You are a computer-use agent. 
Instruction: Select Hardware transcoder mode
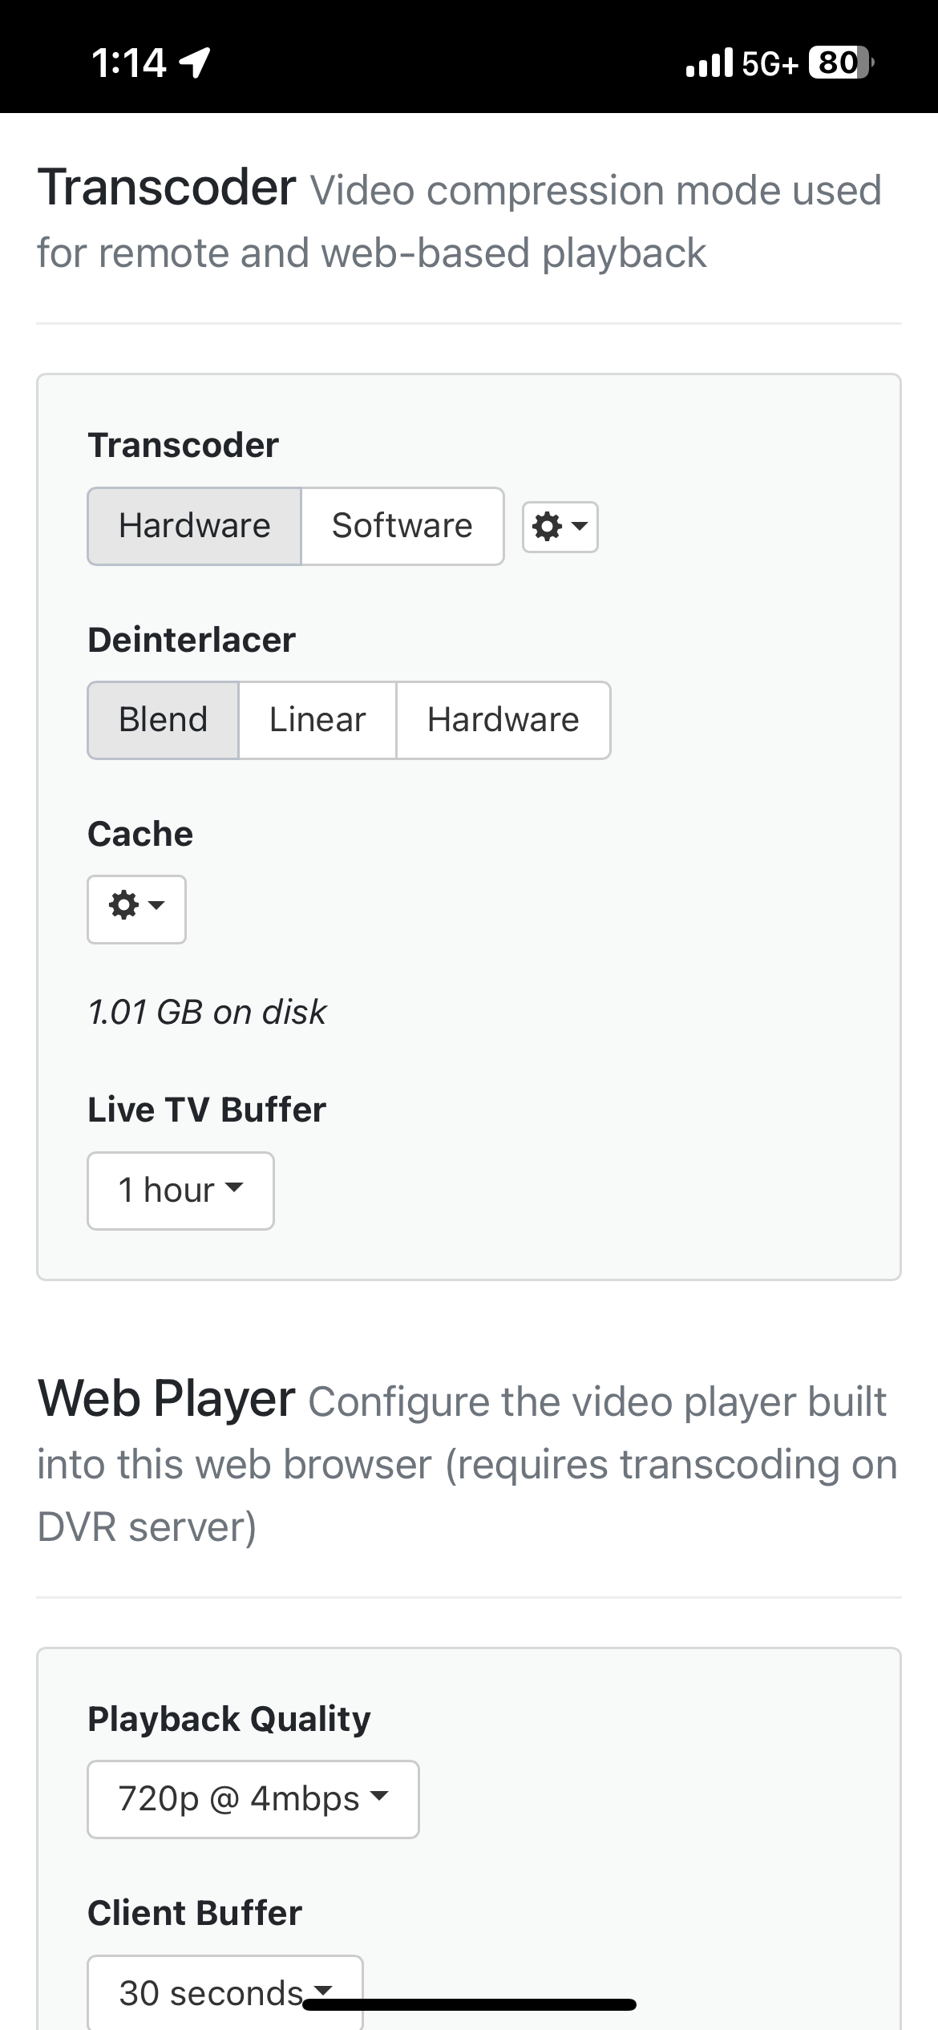tap(194, 526)
